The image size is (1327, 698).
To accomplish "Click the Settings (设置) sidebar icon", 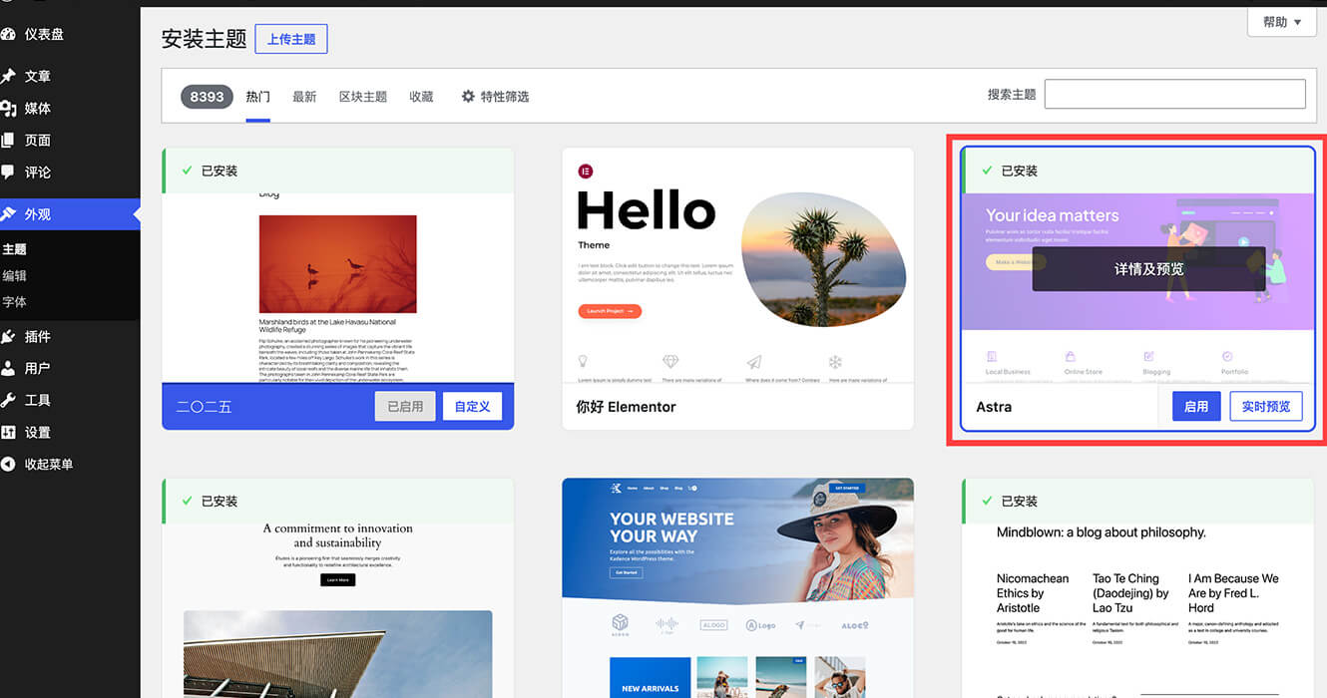I will click(x=8, y=432).
